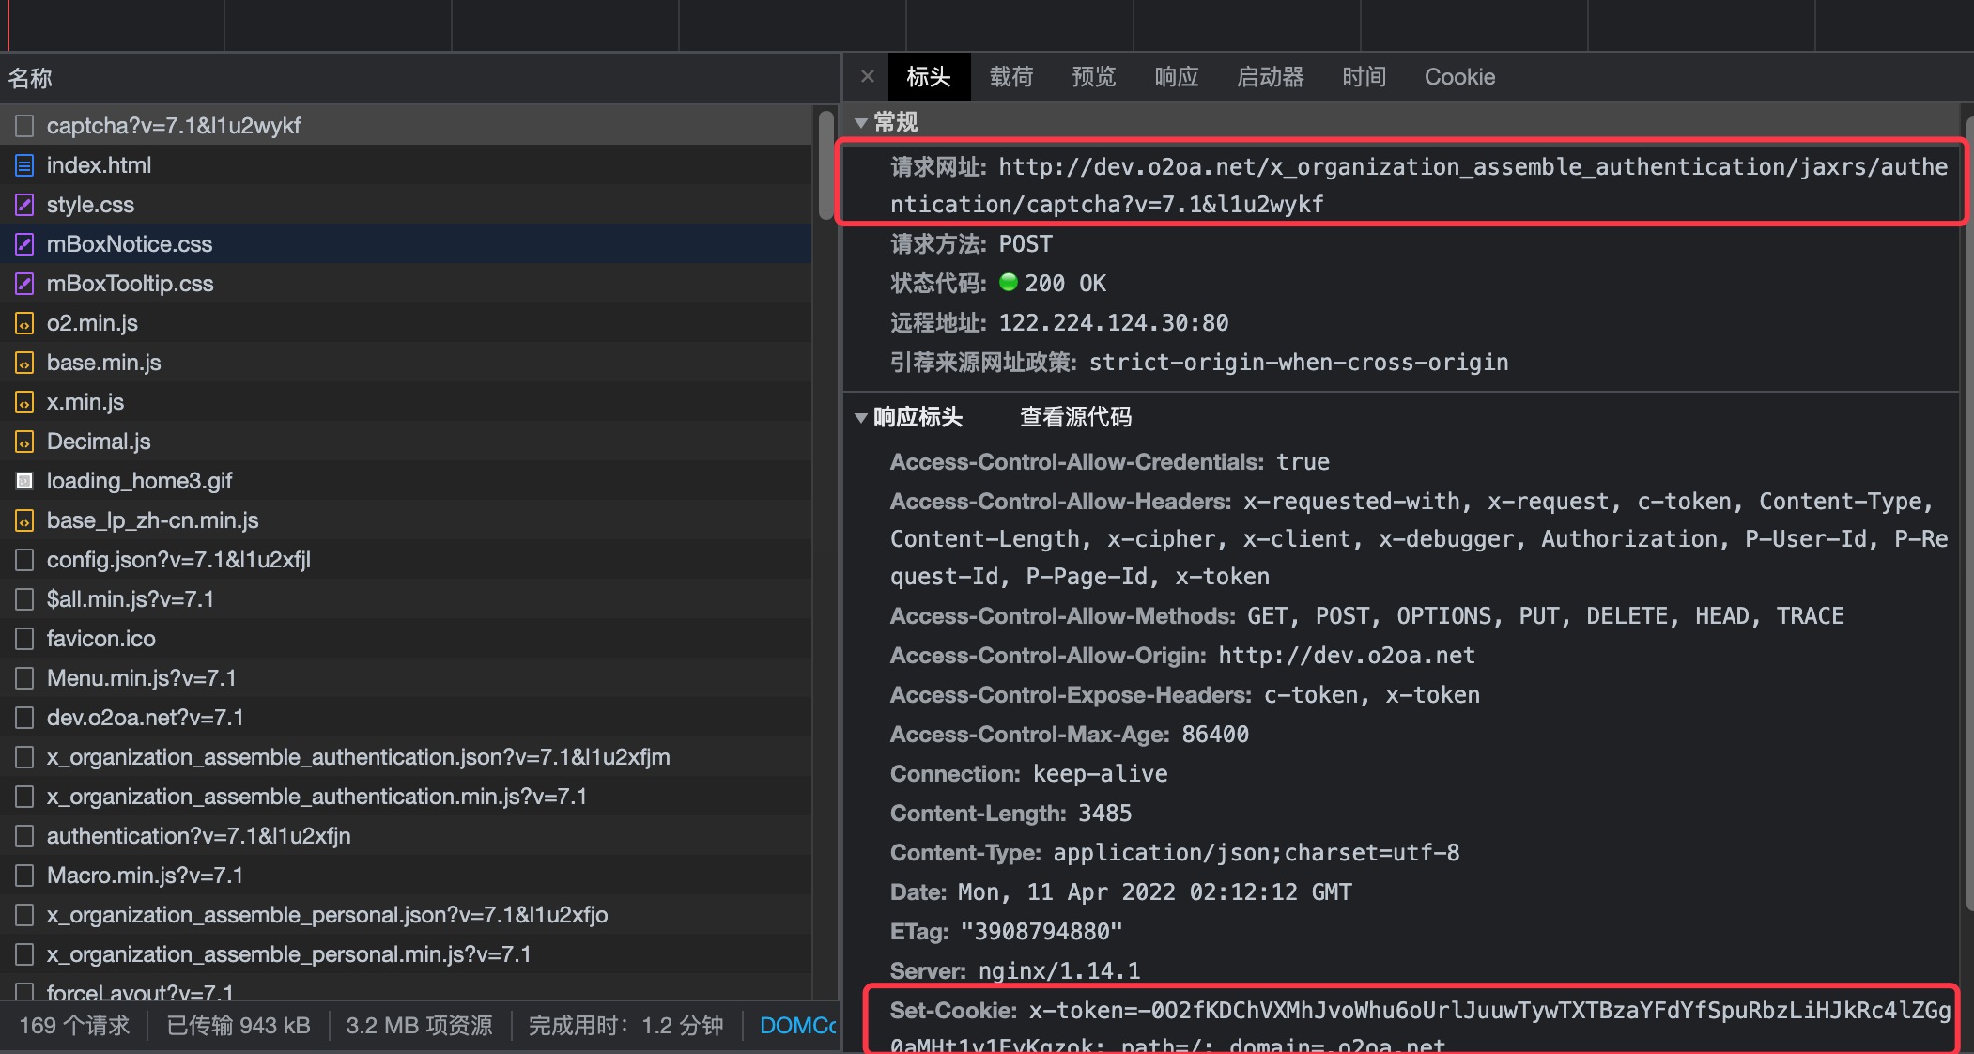The height and width of the screenshot is (1054, 1974).
Task: Click the o2.min.js script icon
Action: (25, 324)
